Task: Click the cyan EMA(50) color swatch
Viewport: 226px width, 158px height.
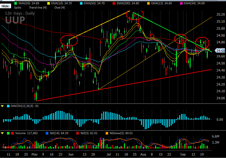Action: [x=81, y=3]
